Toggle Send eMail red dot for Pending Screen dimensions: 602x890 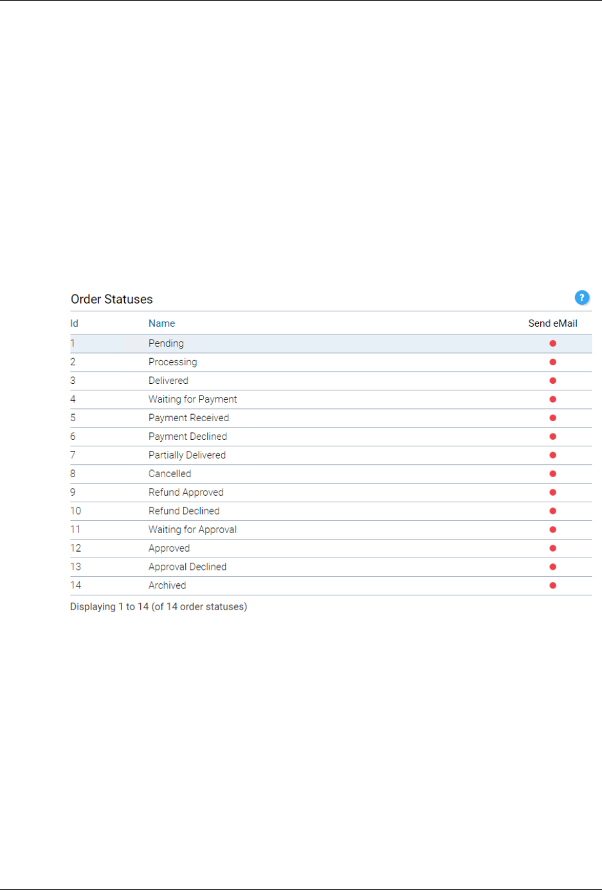pos(552,343)
